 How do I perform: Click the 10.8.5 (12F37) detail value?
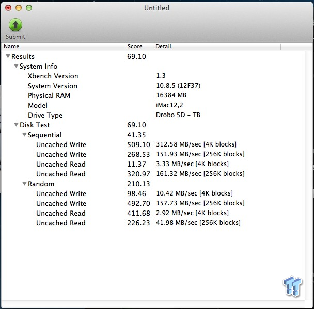(178, 86)
